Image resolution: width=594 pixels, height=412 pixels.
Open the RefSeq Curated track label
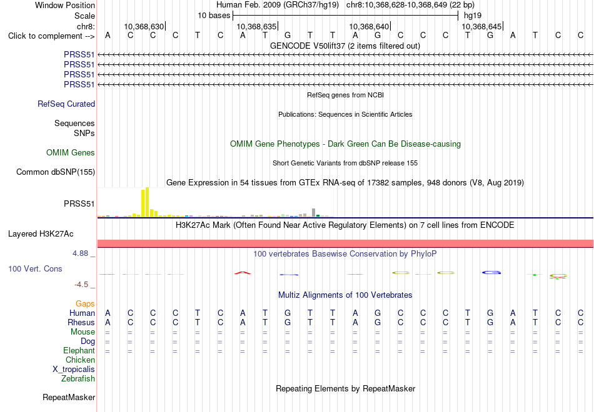[x=66, y=104]
